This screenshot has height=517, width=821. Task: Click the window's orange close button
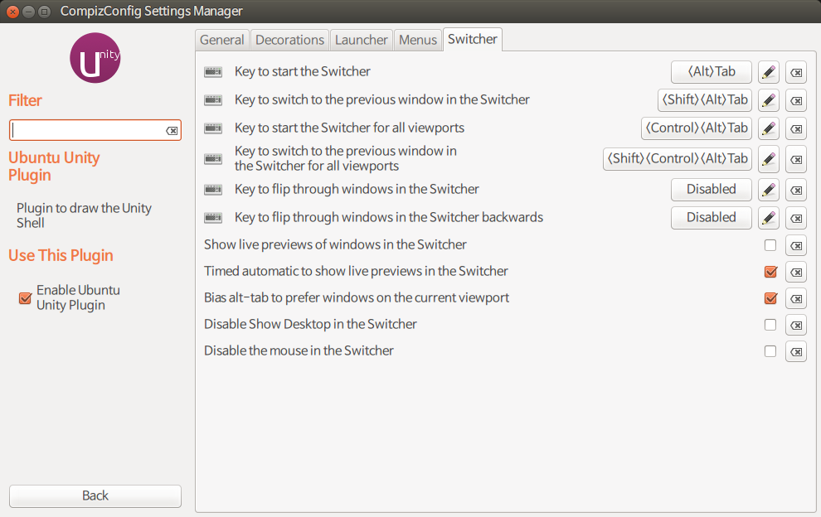[x=12, y=12]
